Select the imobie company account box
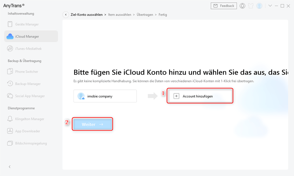Image resolution: width=294 pixels, height=176 pixels. point(105,96)
